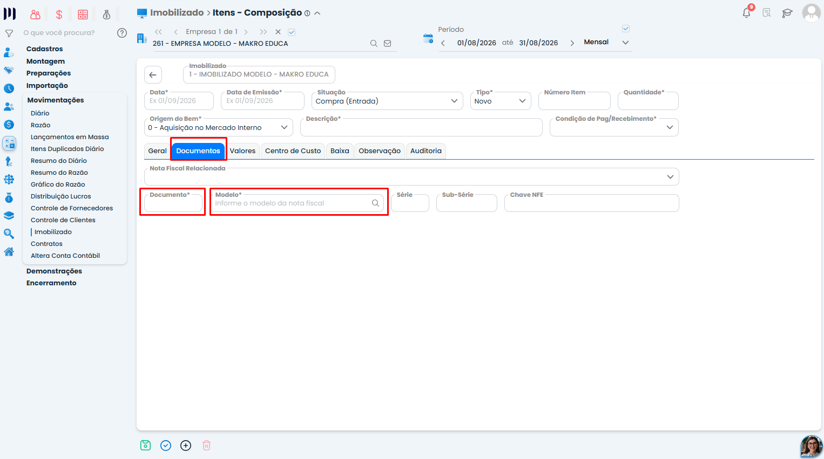Switch to the Geral tab
824x459 pixels.
click(158, 151)
